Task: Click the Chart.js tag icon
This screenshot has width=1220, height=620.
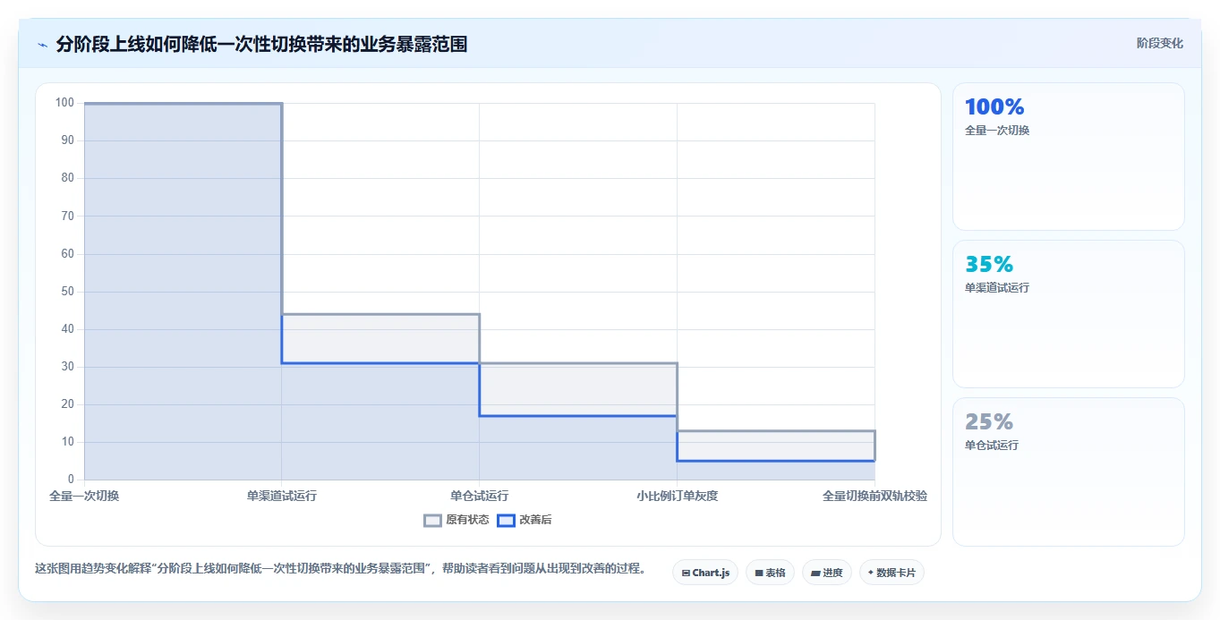Action: pyautogui.click(x=686, y=573)
